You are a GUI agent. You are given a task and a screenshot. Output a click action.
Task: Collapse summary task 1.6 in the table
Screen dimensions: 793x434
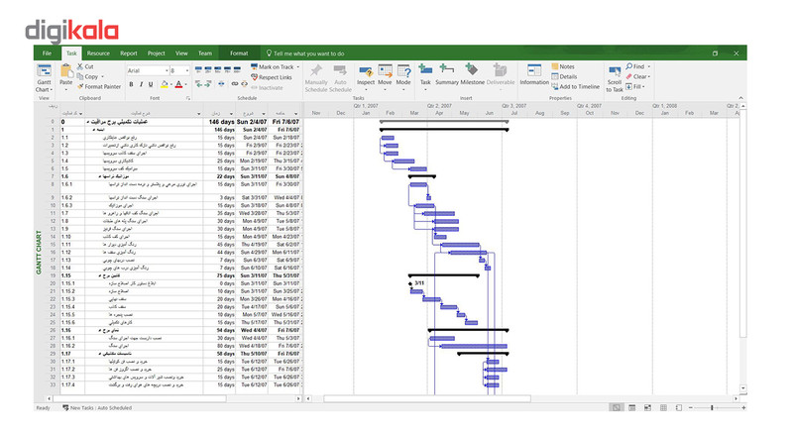pos(100,176)
